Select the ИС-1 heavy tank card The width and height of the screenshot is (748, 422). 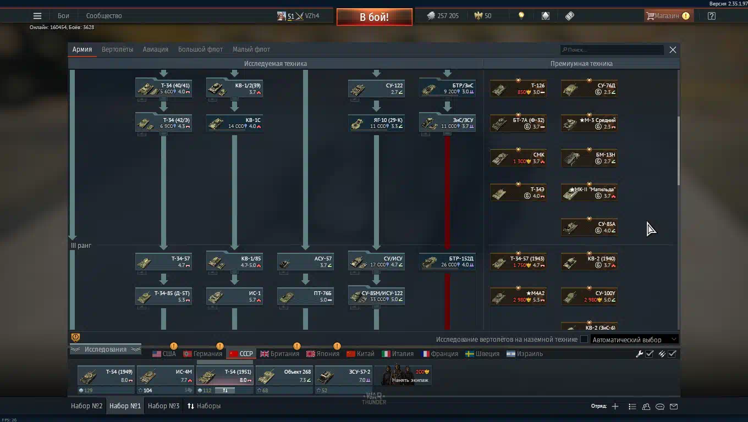[x=234, y=297]
